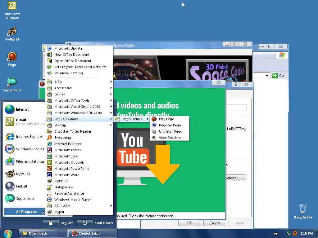Open Microsoft Access from All Programs

pos(79,150)
